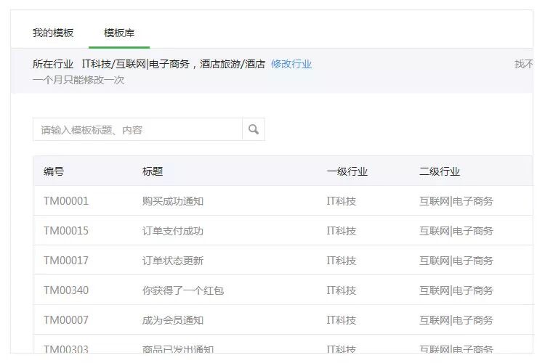Open the 订单支付成功 template title
The width and height of the screenshot is (545, 363).
tap(173, 231)
